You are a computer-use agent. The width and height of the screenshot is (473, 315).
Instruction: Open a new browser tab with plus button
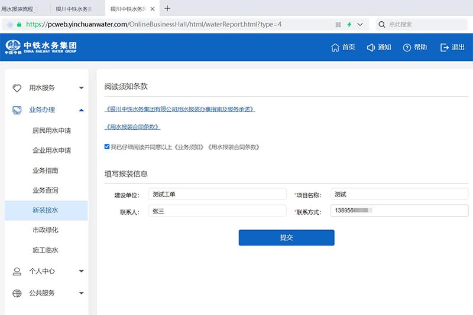pyautogui.click(x=167, y=8)
